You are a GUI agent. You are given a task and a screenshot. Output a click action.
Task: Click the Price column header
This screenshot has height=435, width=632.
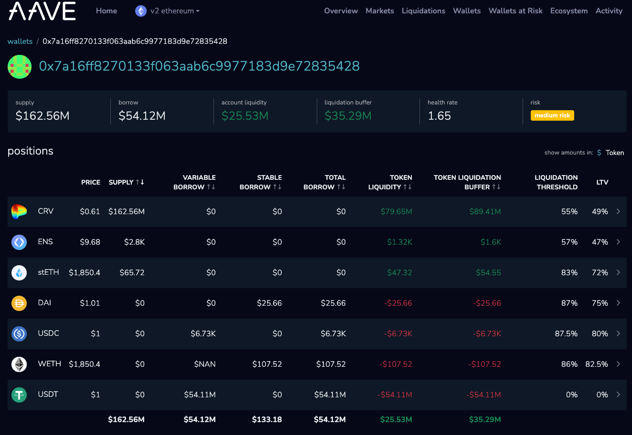tap(91, 182)
